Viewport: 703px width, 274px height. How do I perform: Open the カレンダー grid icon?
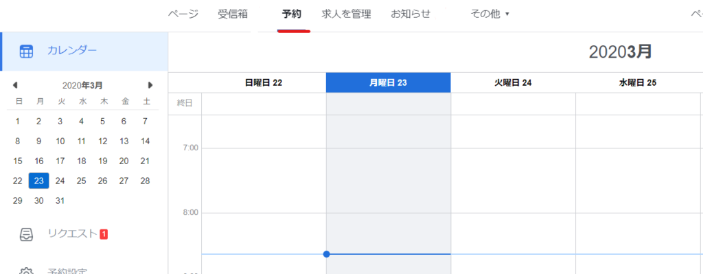tap(26, 52)
